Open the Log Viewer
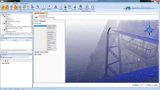Image resolution: width=160 pixels, height=90 pixels. point(28,7)
